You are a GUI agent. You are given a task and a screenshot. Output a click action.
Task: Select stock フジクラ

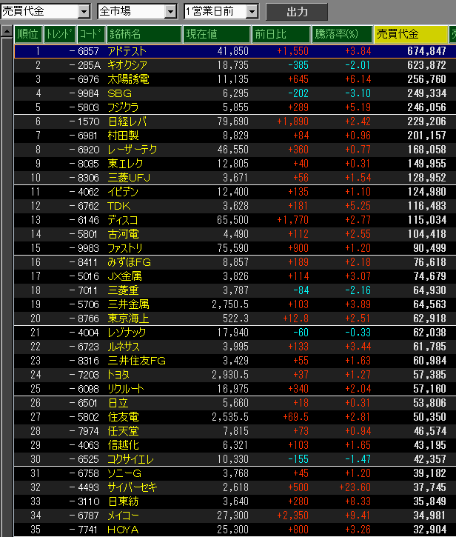(x=123, y=107)
